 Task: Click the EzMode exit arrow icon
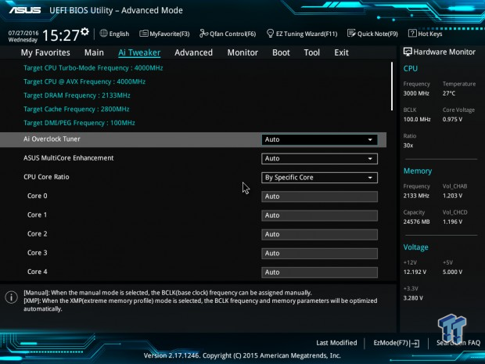click(x=415, y=343)
